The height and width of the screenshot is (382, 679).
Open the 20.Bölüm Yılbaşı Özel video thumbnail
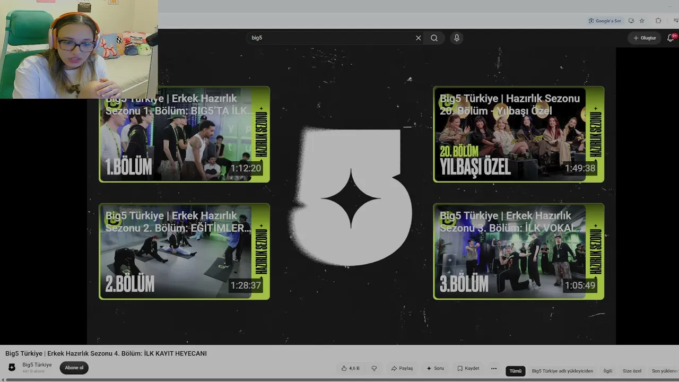point(519,134)
